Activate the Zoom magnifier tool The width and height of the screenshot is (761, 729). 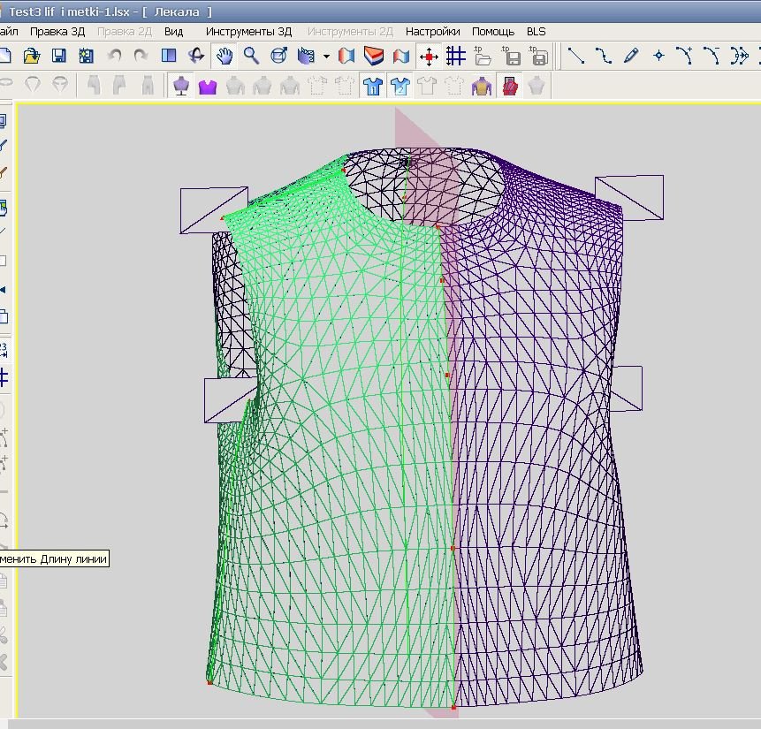[252, 57]
